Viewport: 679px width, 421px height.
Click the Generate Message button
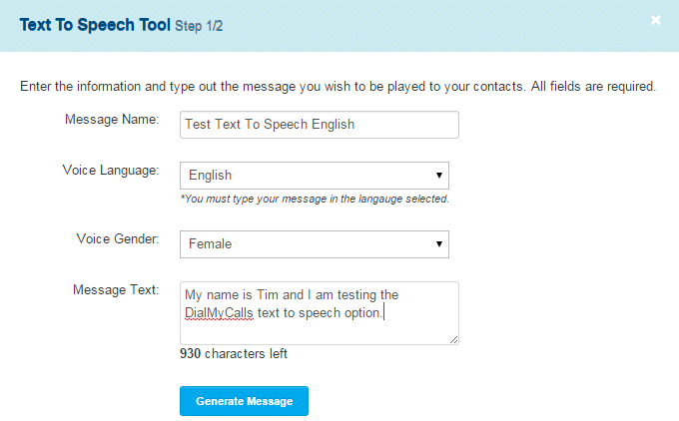point(244,401)
